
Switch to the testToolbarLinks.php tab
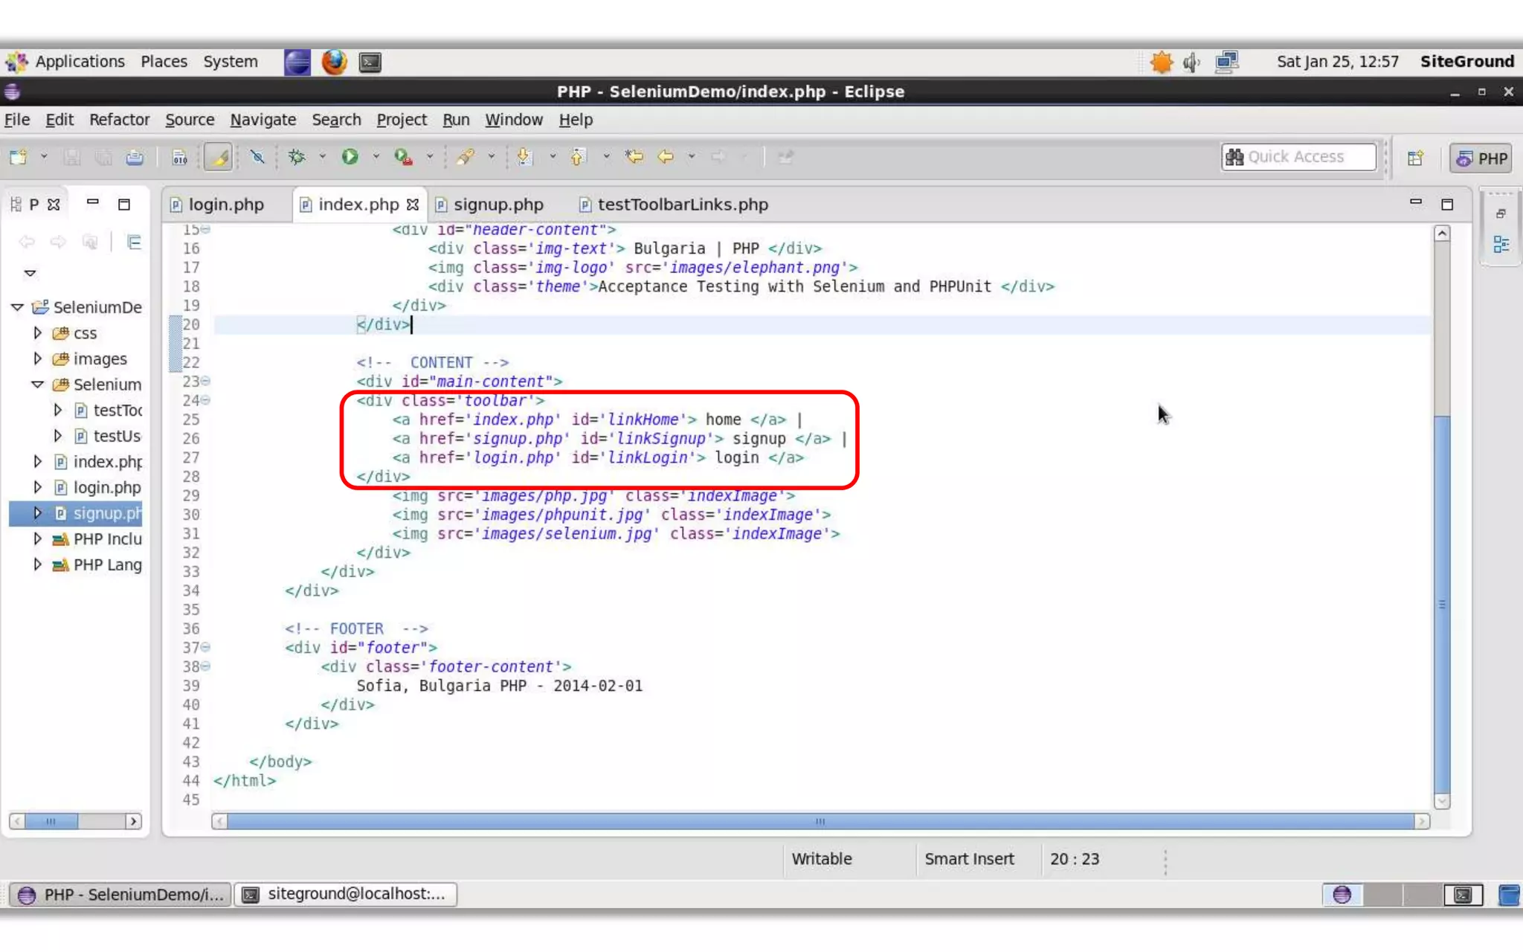(x=682, y=205)
